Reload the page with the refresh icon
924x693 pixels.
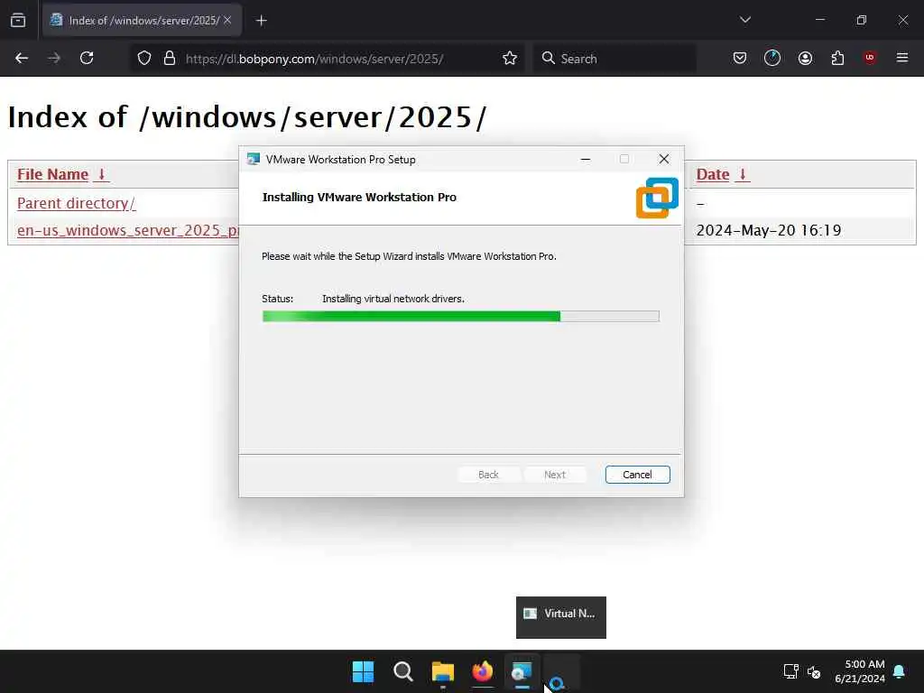pyautogui.click(x=87, y=58)
